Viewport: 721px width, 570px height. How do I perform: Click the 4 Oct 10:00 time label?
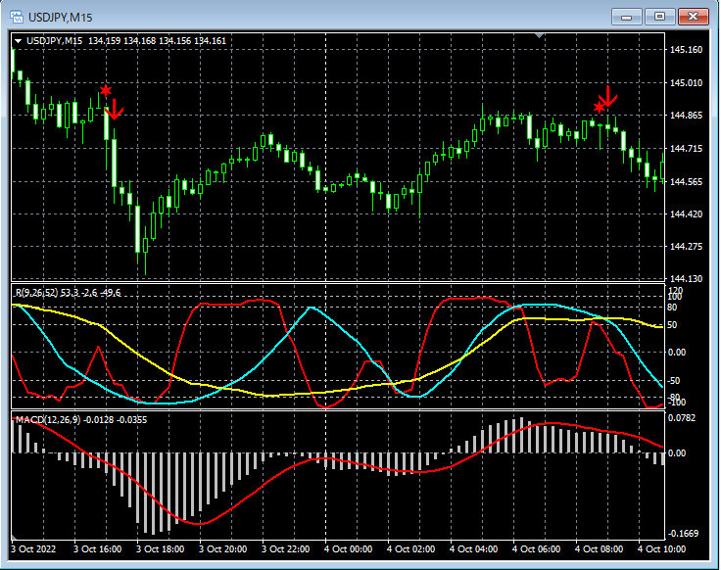(661, 548)
